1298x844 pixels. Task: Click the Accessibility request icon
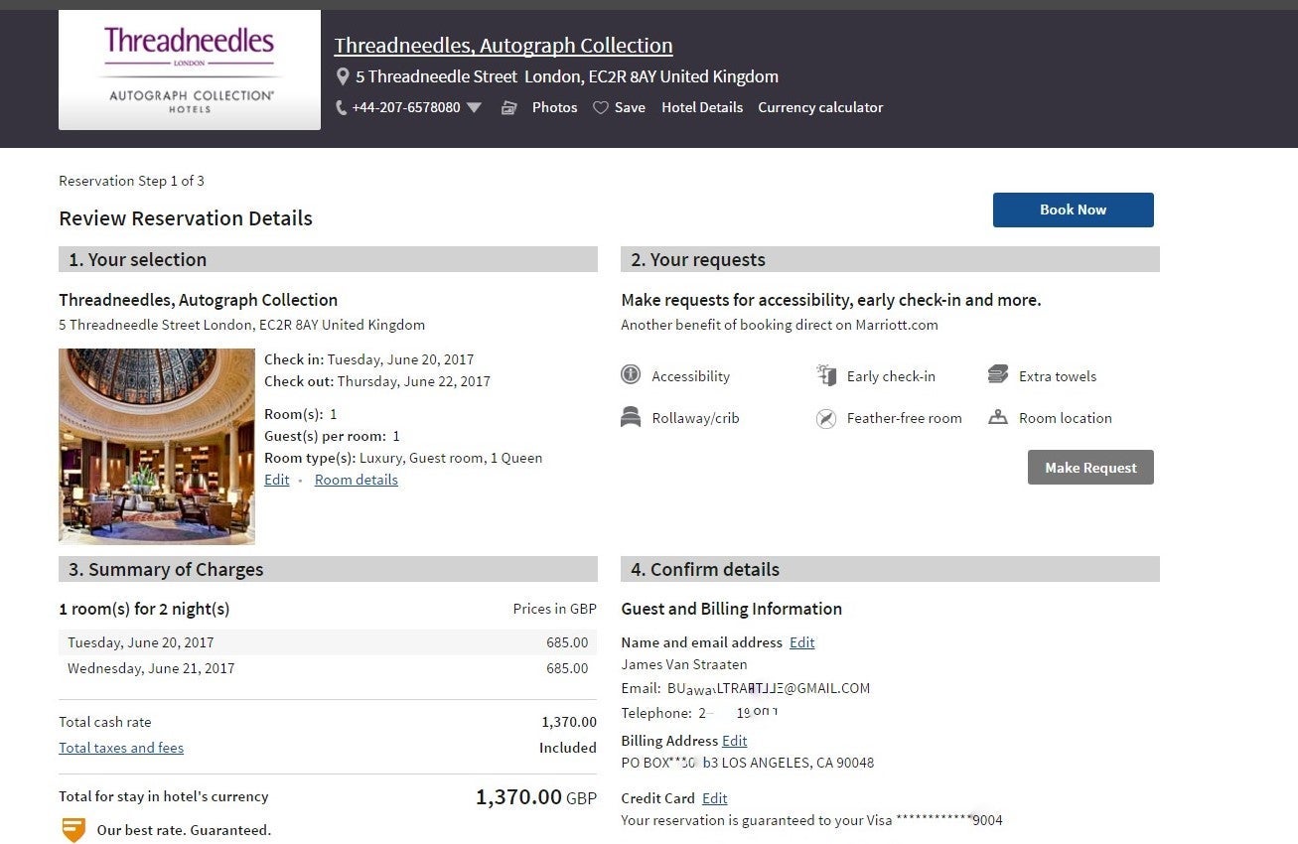point(630,374)
